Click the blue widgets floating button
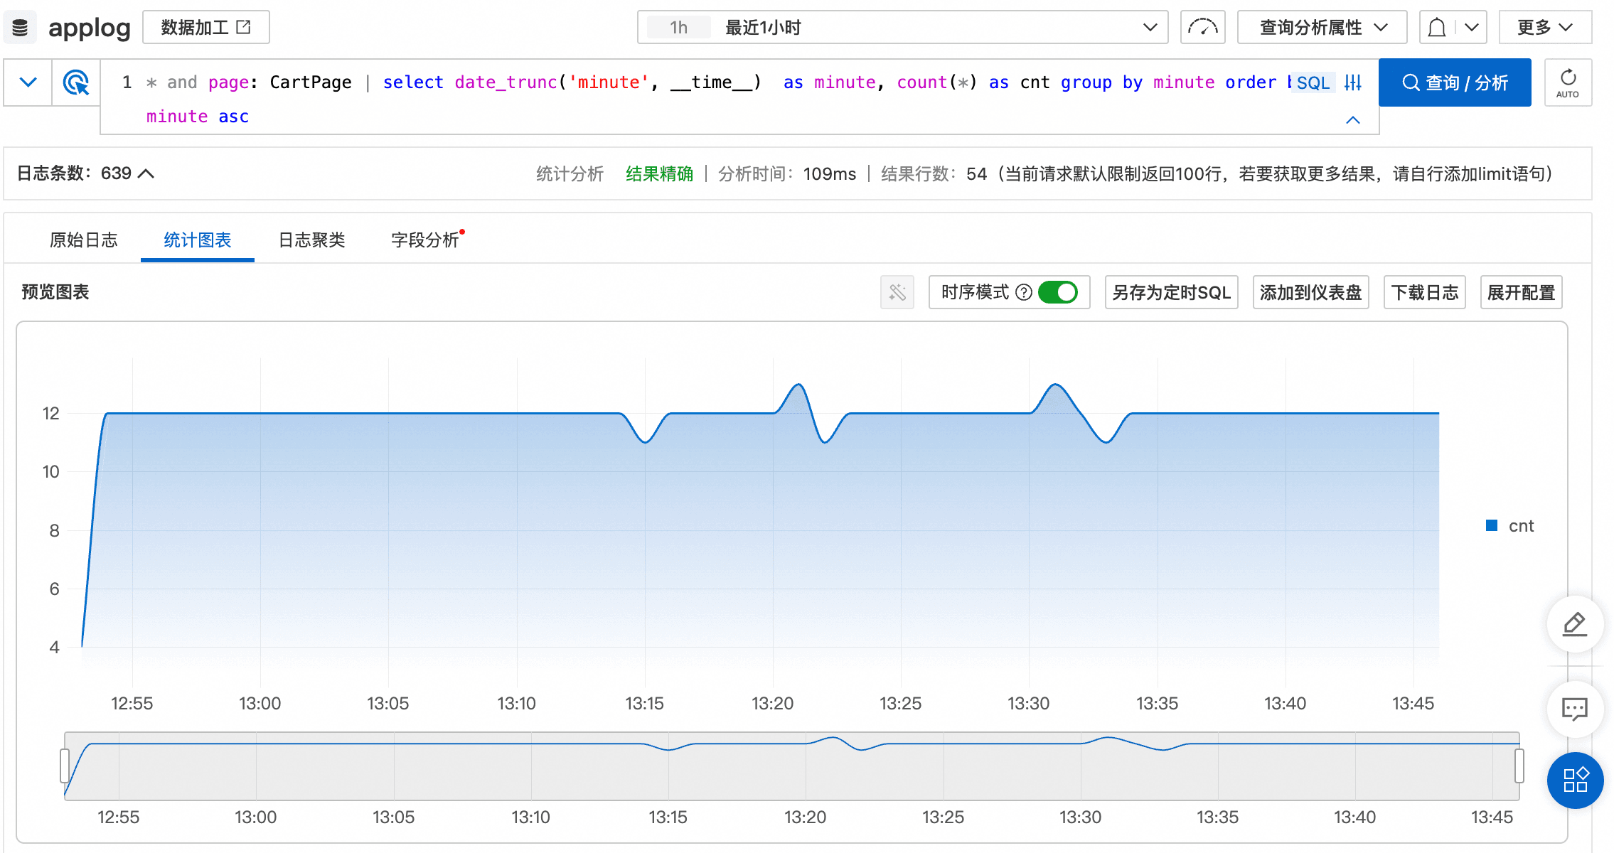The width and height of the screenshot is (1614, 853). coord(1575,780)
